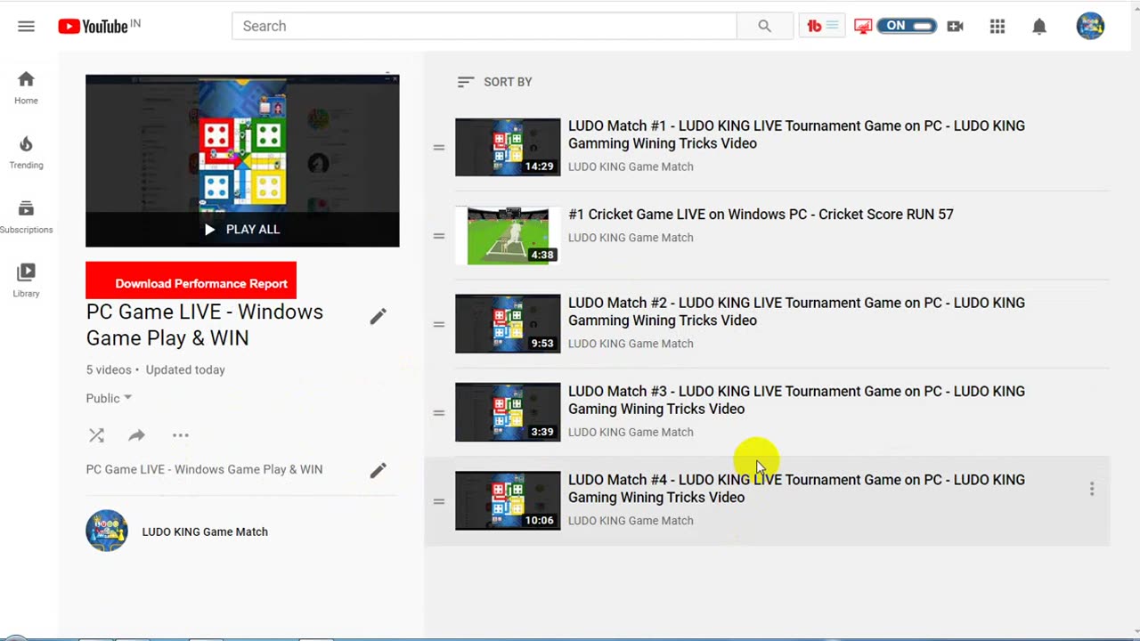Open the channel name under LUDO Match #3
Viewport: 1140px width, 641px height.
click(x=631, y=432)
